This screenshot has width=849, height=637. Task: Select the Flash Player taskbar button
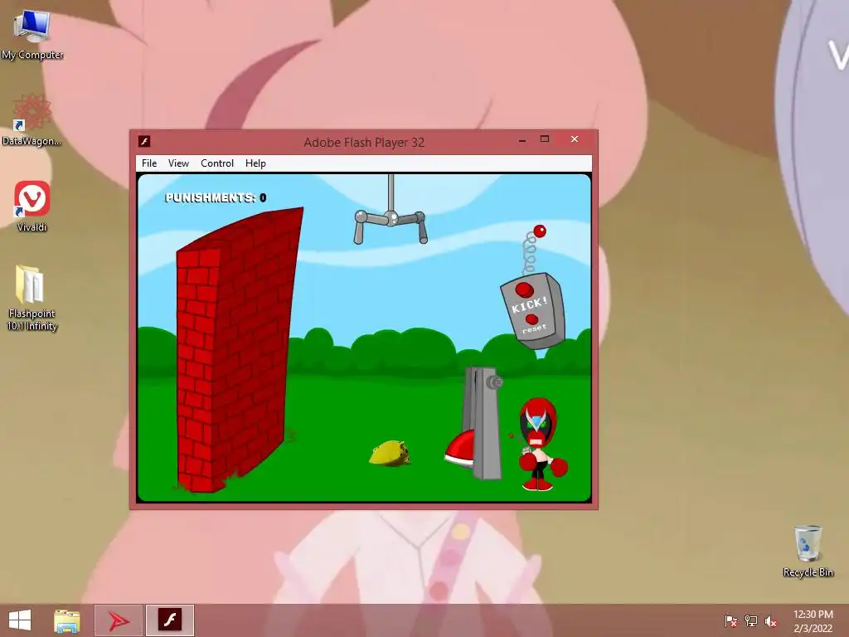pyautogui.click(x=170, y=620)
